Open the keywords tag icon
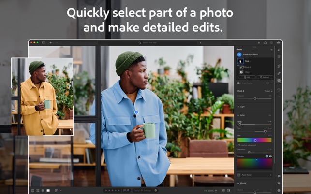Viewport: 311px width, 194px height. click(279, 183)
